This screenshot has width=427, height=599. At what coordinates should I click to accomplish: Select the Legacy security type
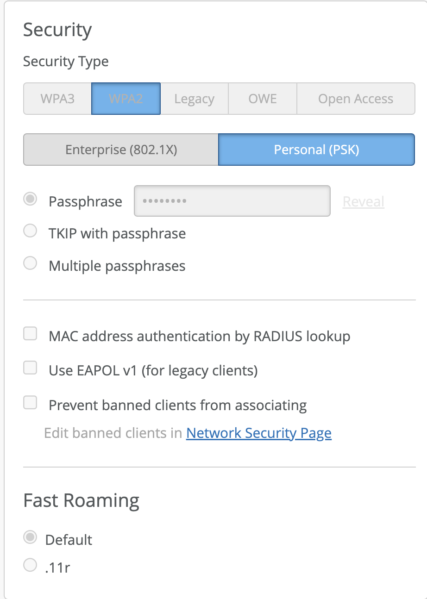pos(194,99)
